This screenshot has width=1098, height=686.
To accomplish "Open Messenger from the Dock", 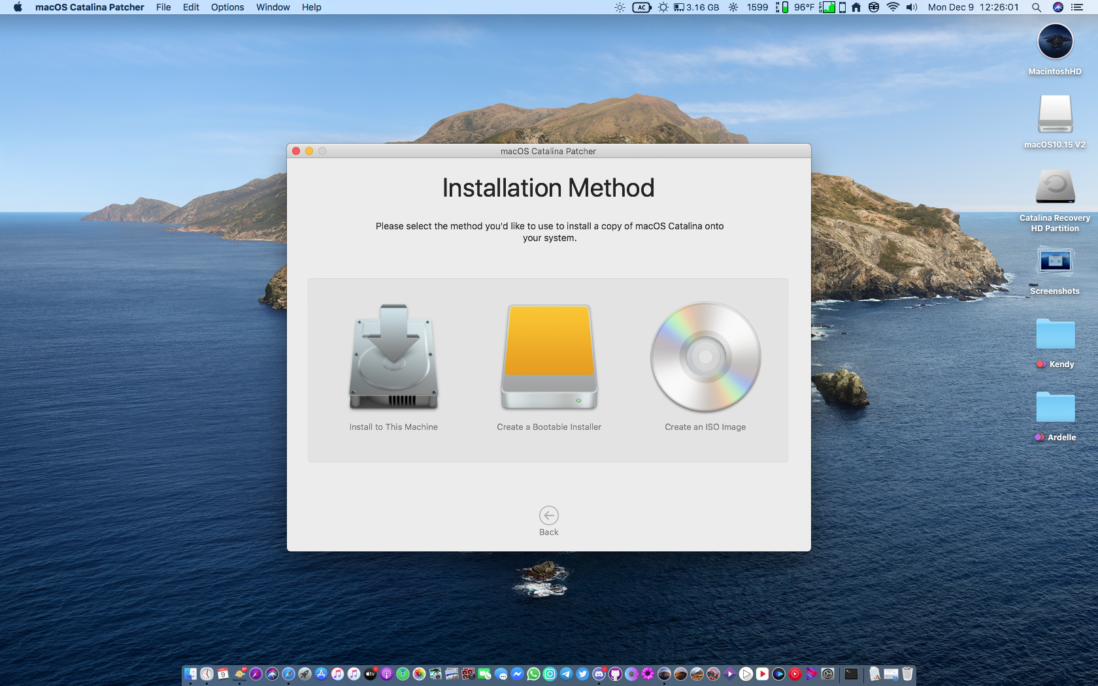I will [517, 674].
